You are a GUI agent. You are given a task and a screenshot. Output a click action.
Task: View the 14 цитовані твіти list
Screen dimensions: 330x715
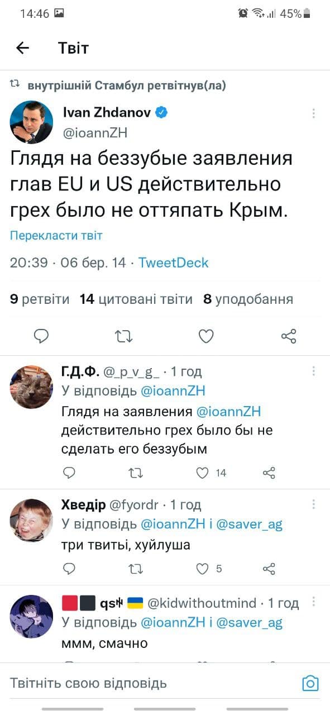pyautogui.click(x=136, y=299)
